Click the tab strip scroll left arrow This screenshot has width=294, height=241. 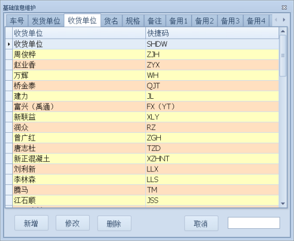pos(276,20)
